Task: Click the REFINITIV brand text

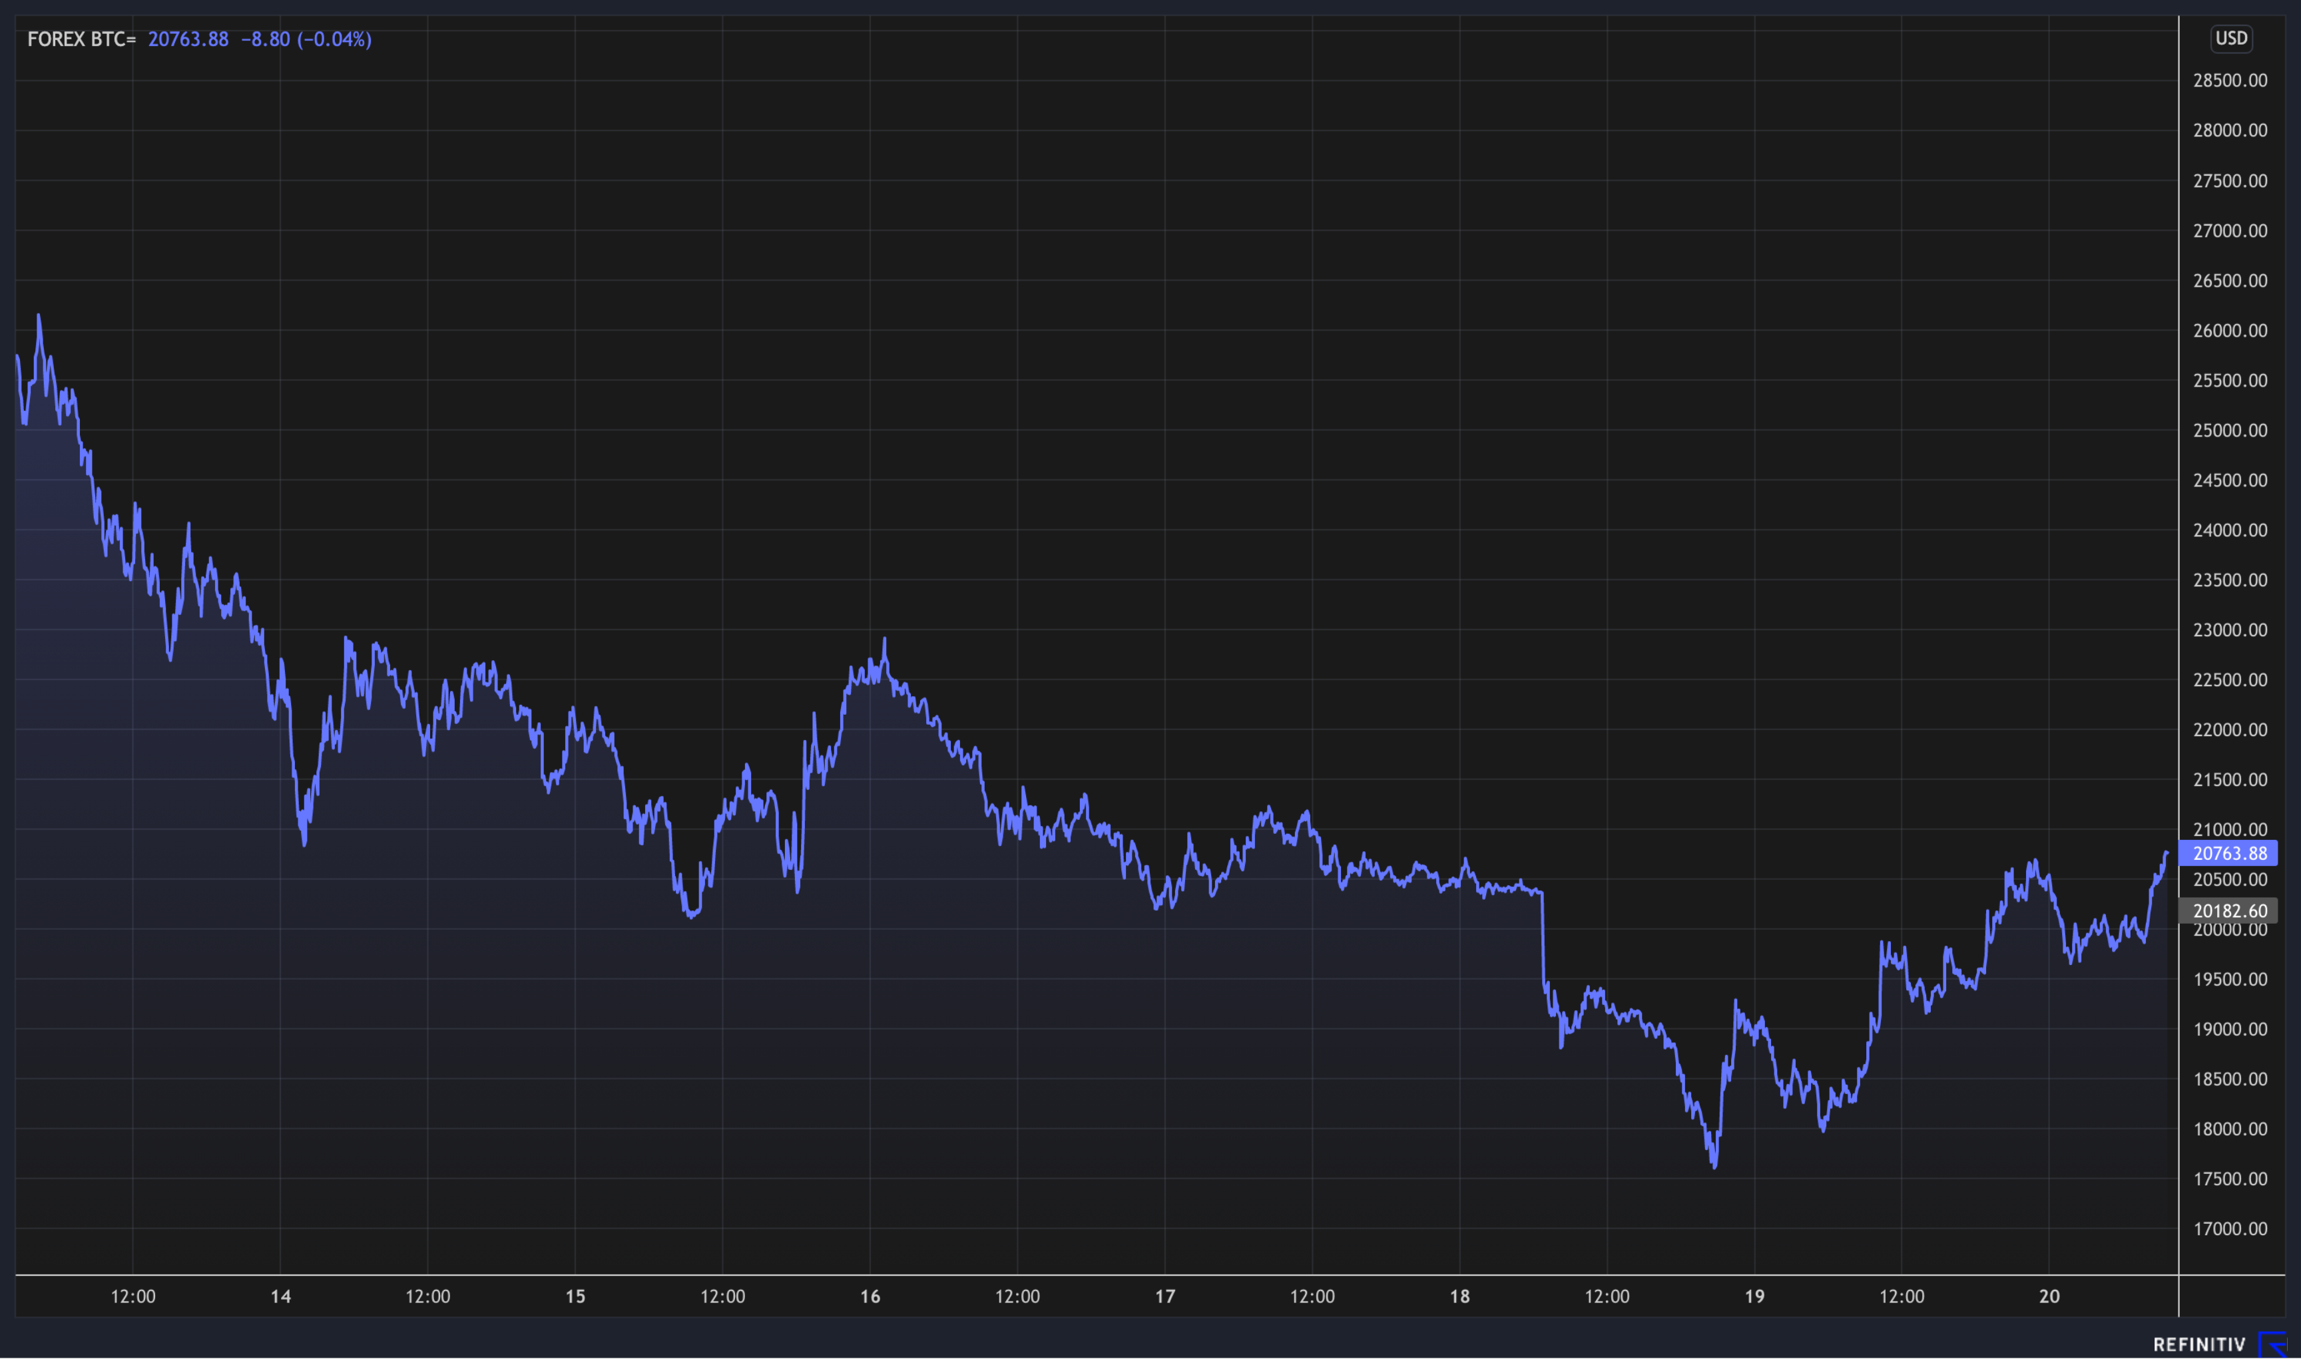Action: tap(2199, 1344)
